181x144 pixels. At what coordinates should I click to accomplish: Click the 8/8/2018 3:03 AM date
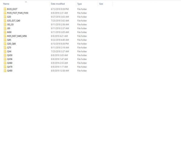point(59,55)
